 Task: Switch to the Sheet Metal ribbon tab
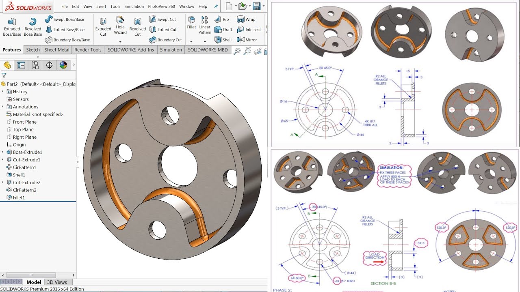57,50
